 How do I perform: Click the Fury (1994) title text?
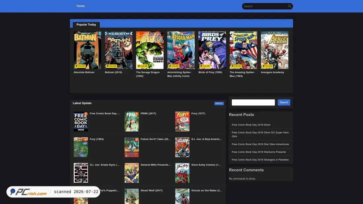point(97,139)
